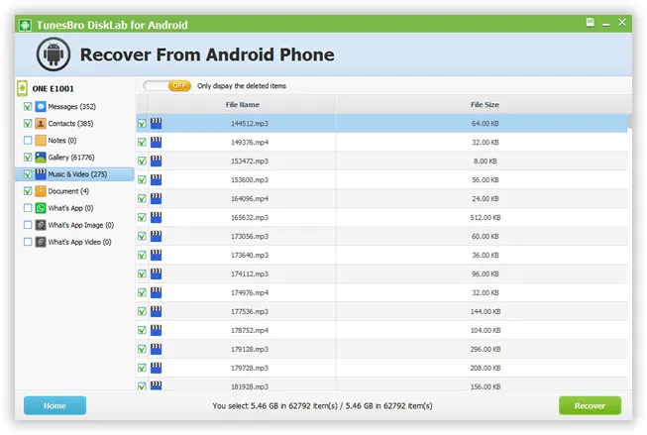
Task: Click the Document category icon
Action: click(41, 191)
